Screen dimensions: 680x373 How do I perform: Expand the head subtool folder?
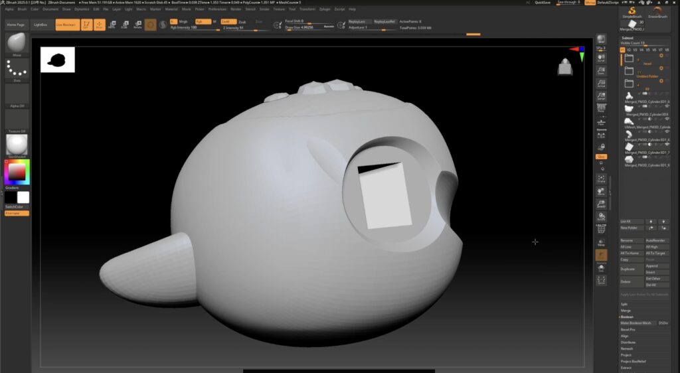point(629,58)
